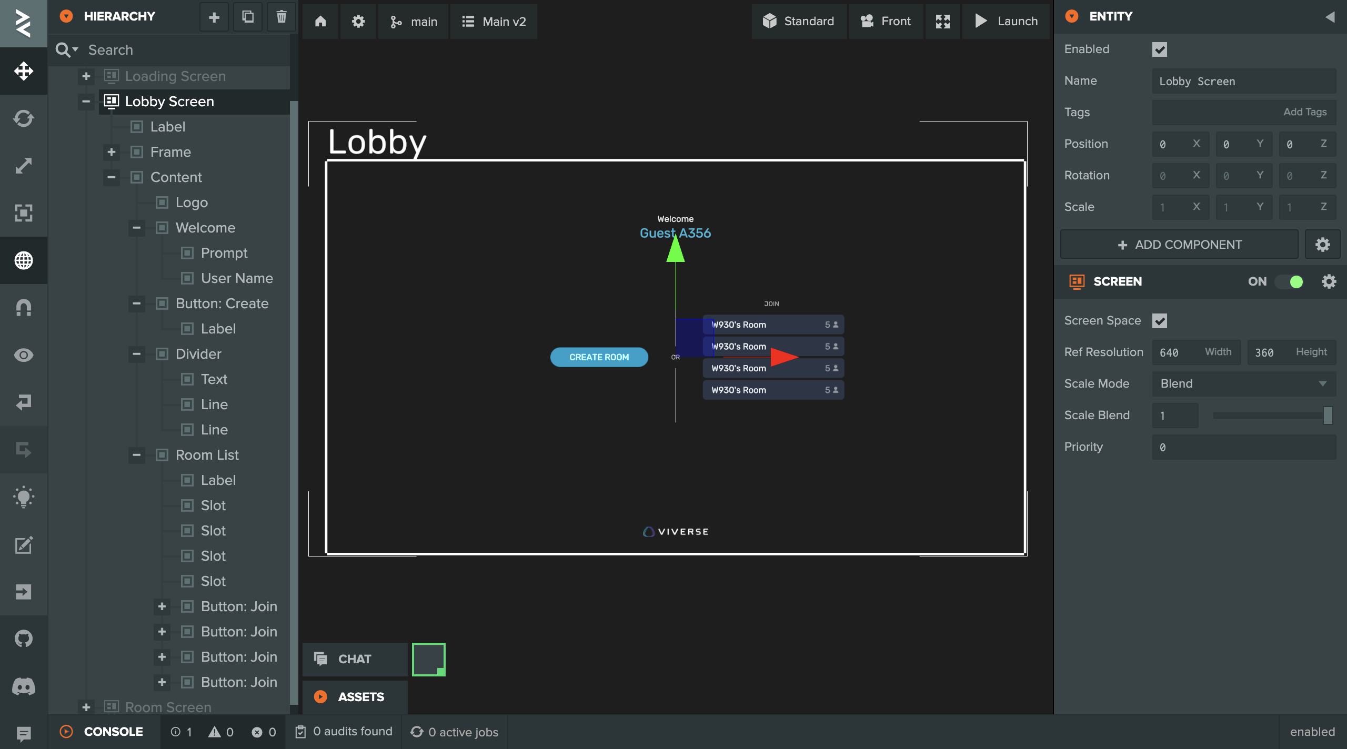
Task: Click the Scale Blend slider handle
Action: [1328, 416]
